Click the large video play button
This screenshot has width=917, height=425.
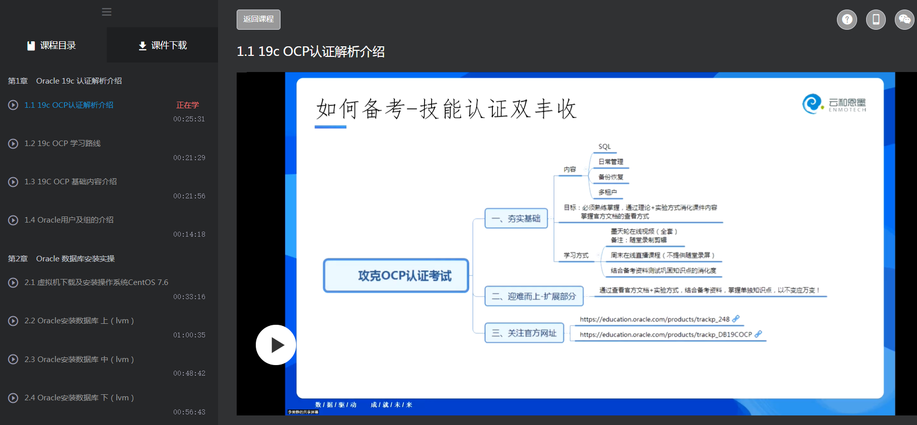276,345
